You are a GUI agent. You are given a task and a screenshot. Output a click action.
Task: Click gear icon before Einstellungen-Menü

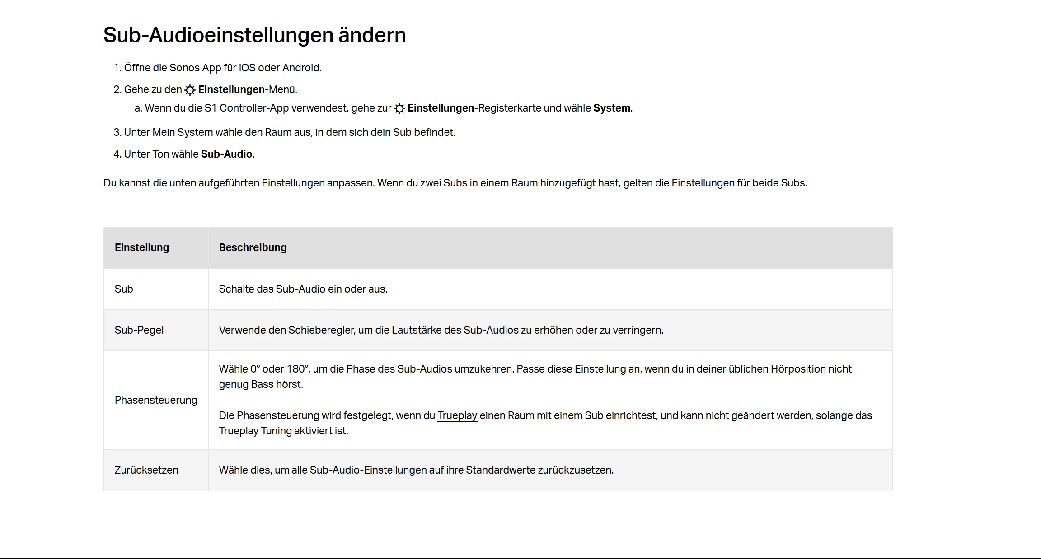click(x=190, y=90)
